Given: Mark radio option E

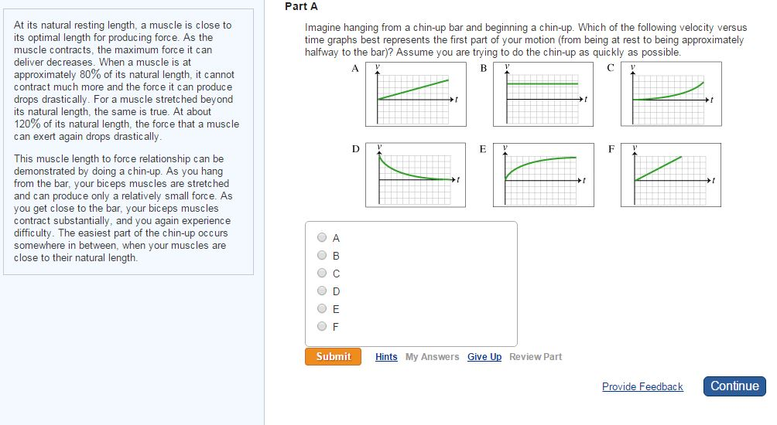Looking at the screenshot, I should pos(322,309).
